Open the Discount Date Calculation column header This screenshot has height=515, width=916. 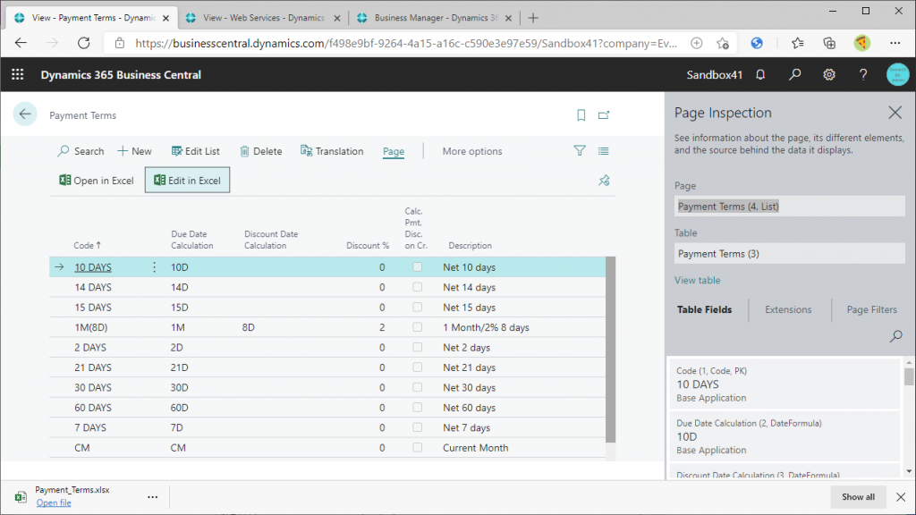(x=271, y=240)
